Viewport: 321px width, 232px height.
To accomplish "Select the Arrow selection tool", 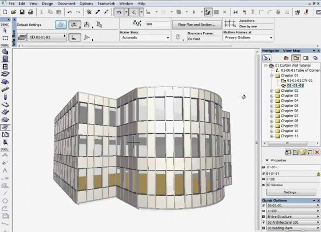I will (5, 30).
